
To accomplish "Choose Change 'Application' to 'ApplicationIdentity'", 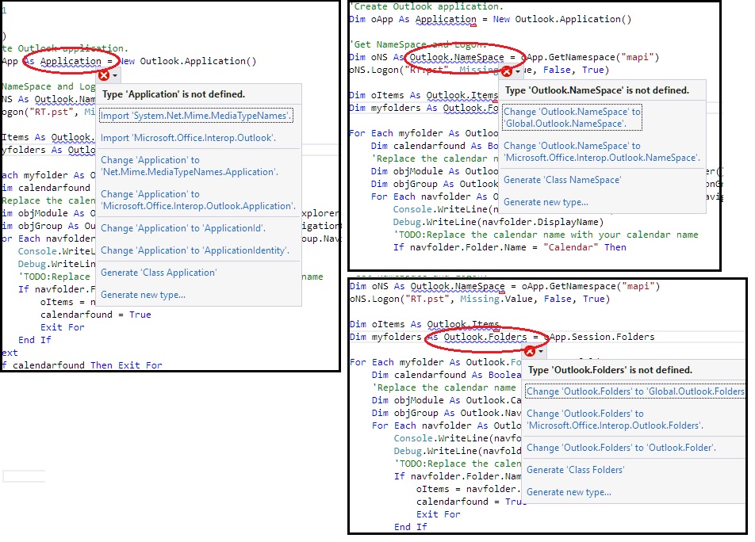I will (x=194, y=250).
